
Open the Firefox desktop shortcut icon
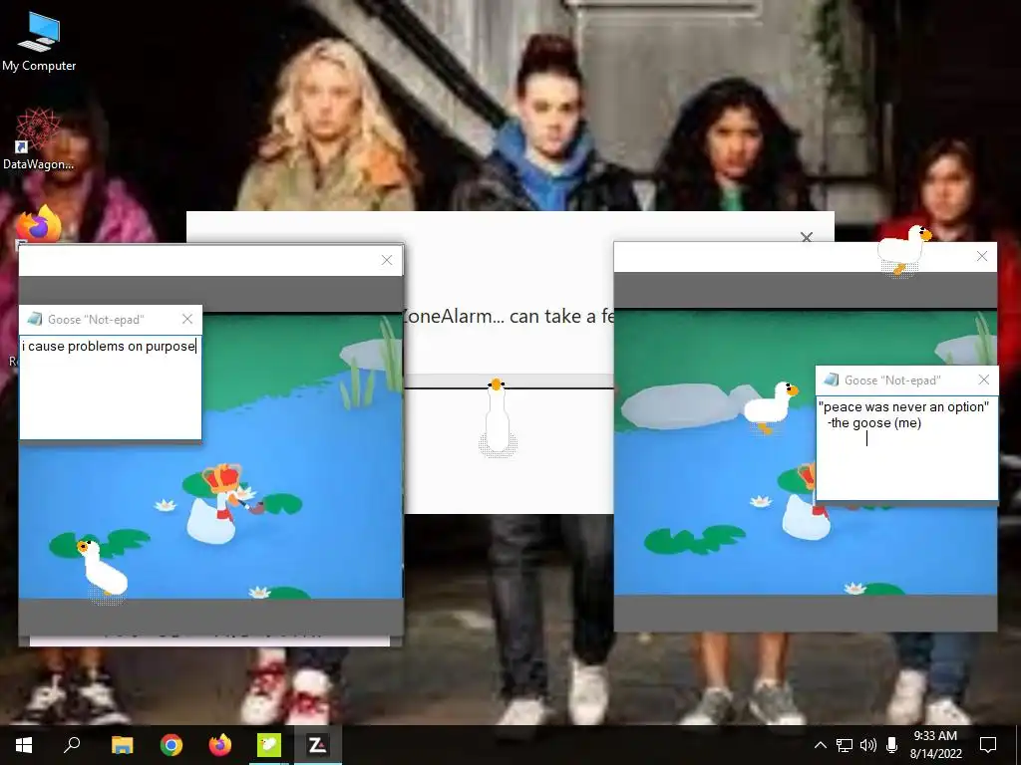(x=38, y=224)
